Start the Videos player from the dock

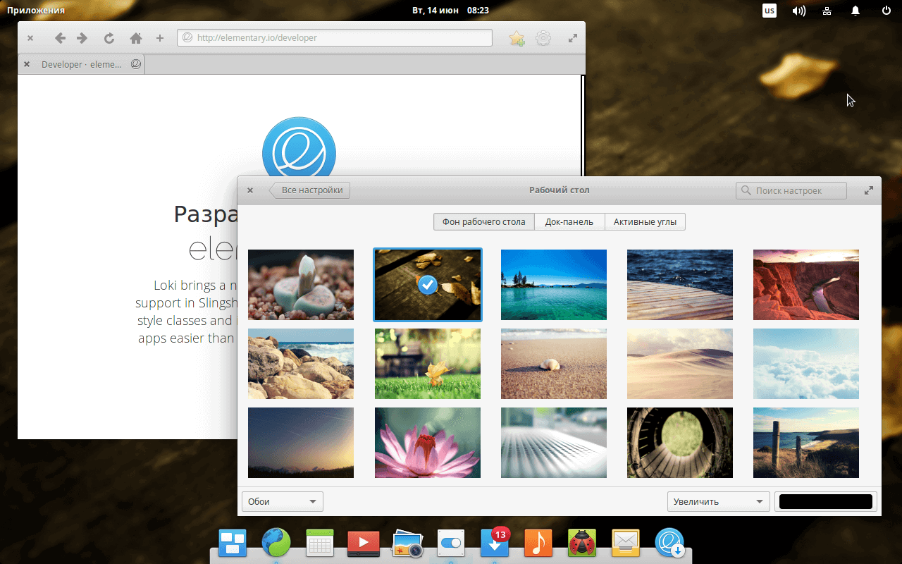(363, 543)
